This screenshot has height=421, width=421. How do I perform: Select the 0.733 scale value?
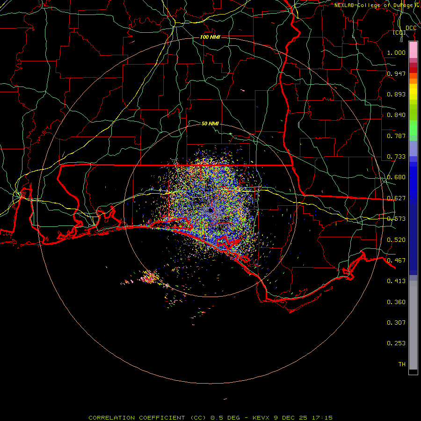click(396, 157)
